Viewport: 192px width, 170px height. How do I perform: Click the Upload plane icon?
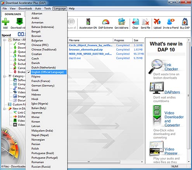click(157, 22)
